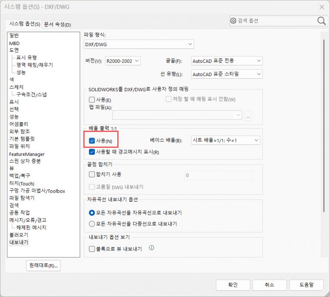Toggle 사용할 때 경고메시지 표시(R) checkbox
The height and width of the screenshot is (297, 330).
[92, 152]
